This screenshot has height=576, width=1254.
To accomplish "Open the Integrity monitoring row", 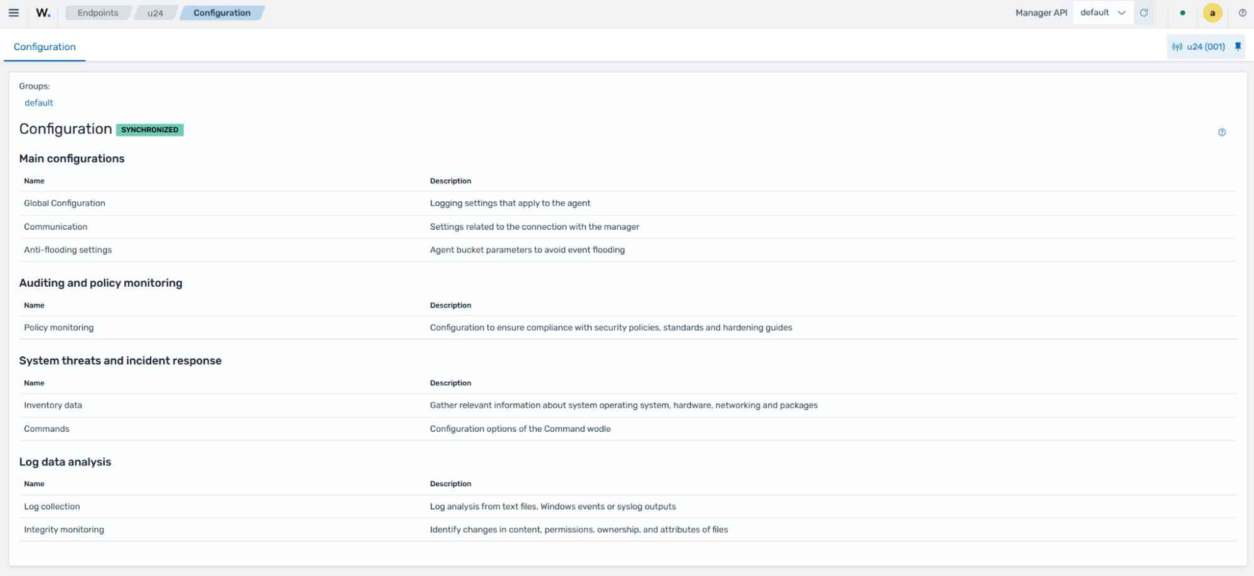I will [628, 530].
